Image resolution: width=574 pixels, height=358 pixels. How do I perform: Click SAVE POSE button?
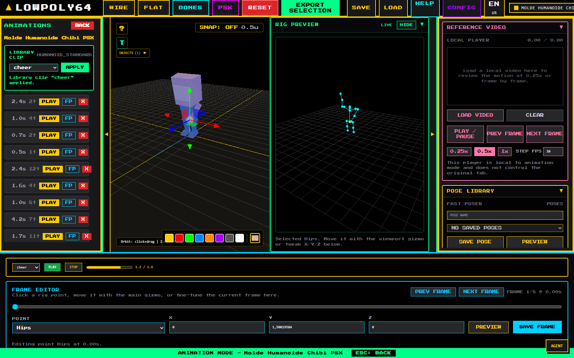point(475,242)
